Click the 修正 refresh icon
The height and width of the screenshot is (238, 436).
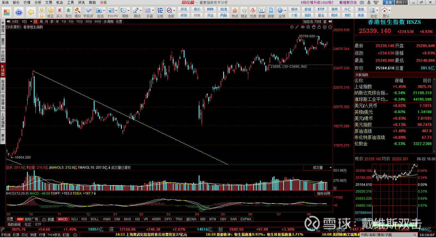pyautogui.click(x=51, y=10)
